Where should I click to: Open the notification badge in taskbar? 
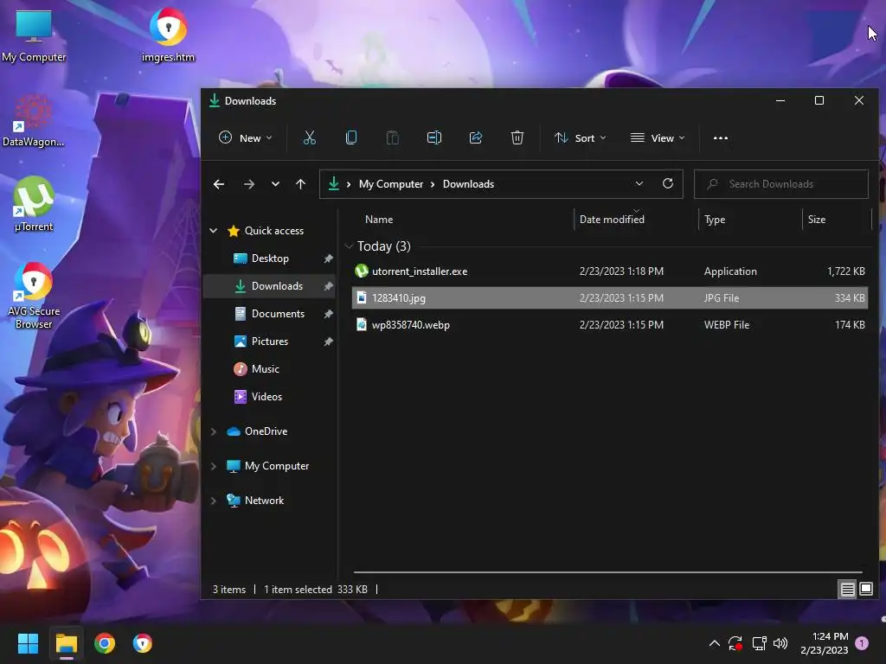(x=862, y=643)
